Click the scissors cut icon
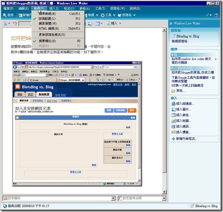Screen dimensions: 223x212 click(x=5, y=23)
